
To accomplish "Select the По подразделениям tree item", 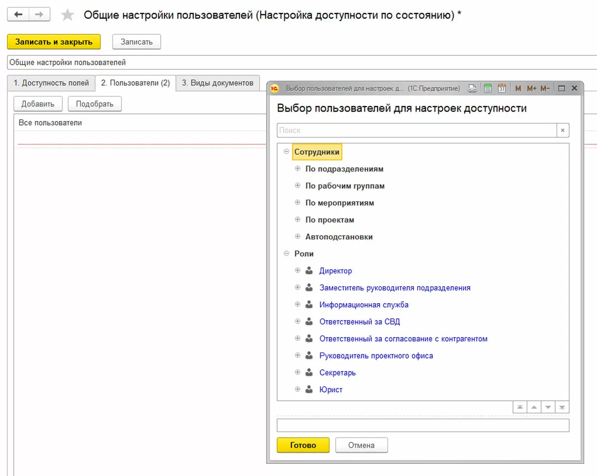I will coord(344,169).
